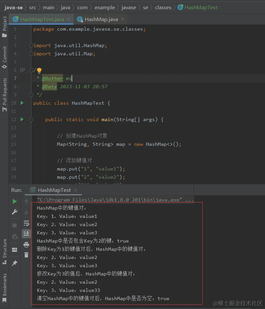Open the Structure tool window
This screenshot has height=309, width=265.
pos(4,251)
